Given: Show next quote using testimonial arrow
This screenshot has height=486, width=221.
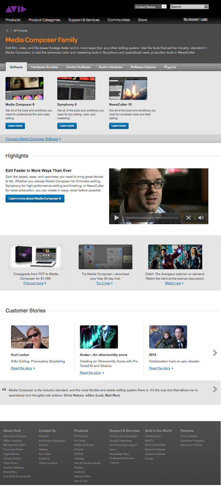Looking at the screenshot, I should (215, 389).
